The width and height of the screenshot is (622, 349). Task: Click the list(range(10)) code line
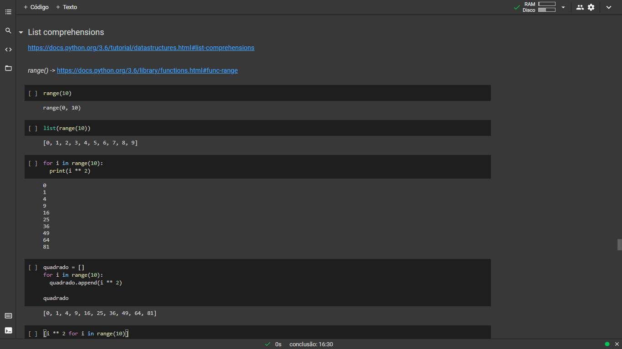pyautogui.click(x=67, y=128)
